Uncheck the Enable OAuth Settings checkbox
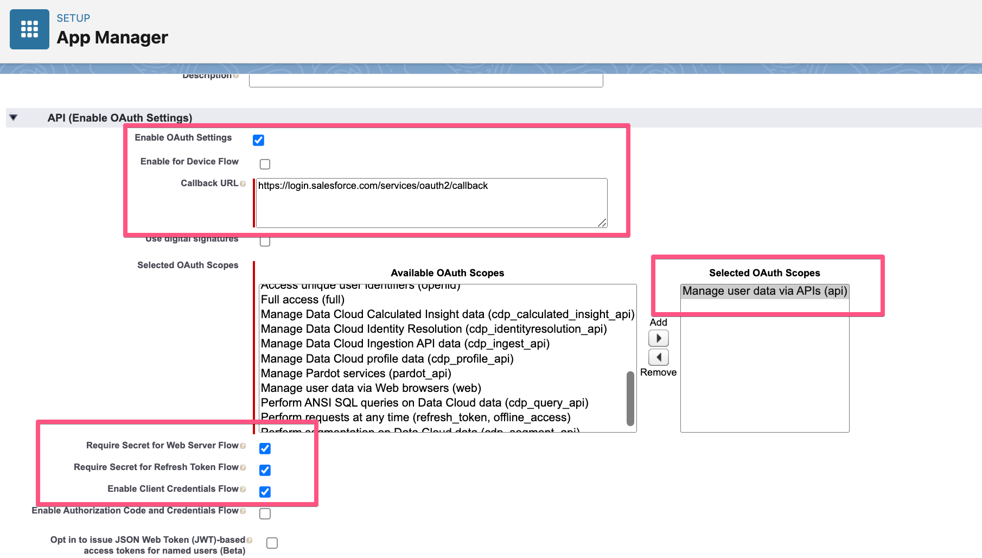982x558 pixels. point(258,140)
